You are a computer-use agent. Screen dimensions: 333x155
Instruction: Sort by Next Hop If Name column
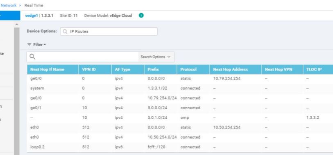52,69
